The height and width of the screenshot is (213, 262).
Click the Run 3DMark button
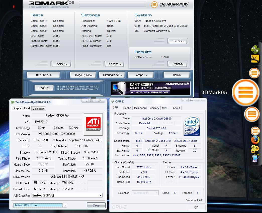[43, 75]
